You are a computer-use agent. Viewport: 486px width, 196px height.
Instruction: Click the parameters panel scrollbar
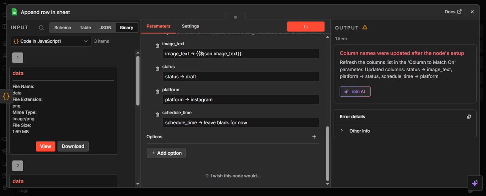tap(327, 153)
